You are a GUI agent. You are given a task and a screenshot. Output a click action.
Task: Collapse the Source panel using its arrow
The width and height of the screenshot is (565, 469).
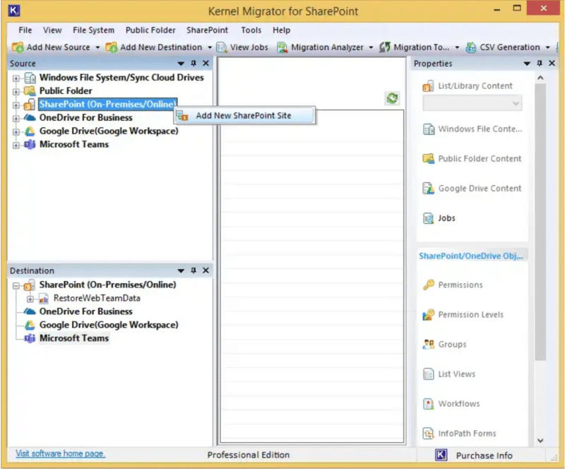pos(181,63)
